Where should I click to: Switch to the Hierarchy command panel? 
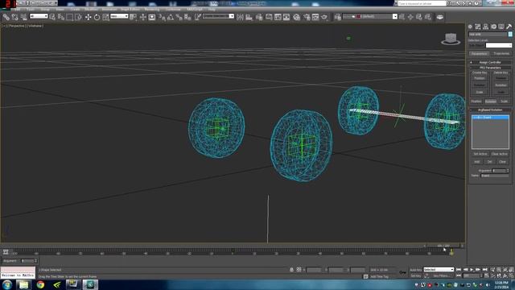click(x=485, y=27)
